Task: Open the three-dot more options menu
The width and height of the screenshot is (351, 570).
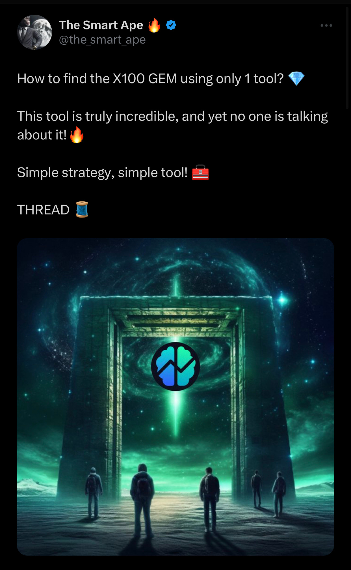Action: 326,25
